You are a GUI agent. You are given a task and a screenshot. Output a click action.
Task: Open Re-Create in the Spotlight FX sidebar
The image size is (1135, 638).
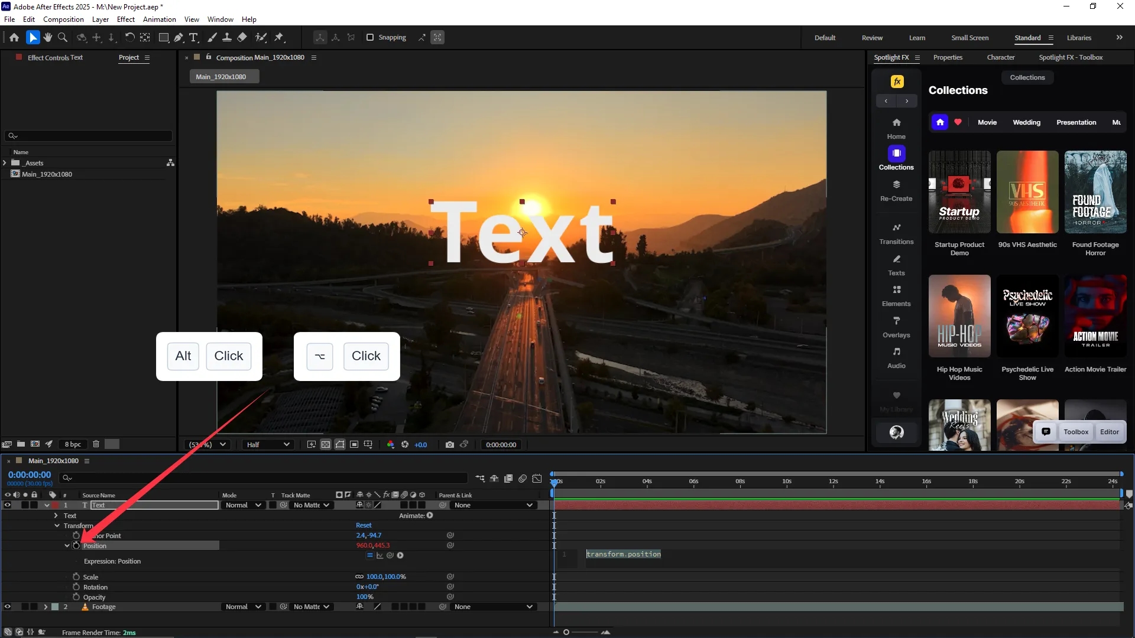coord(896,190)
